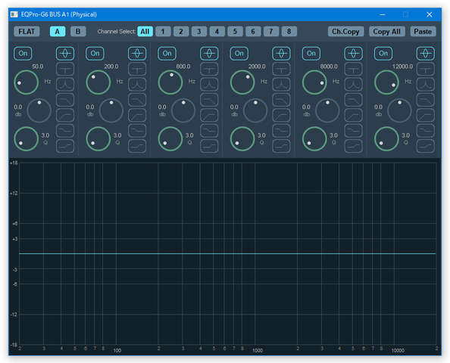450x363 pixels.
Task: Click the gain knob of the 200.0 Hz band
Action: [x=111, y=110]
